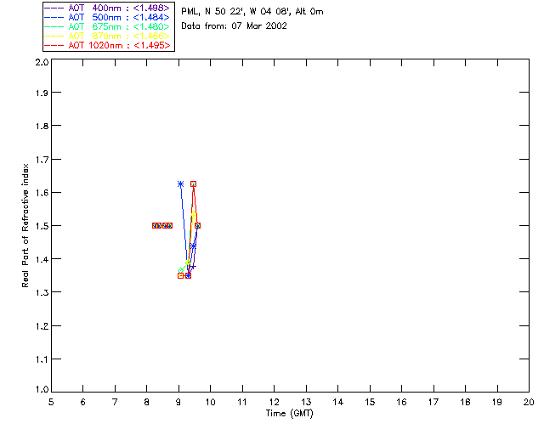Click the PML station location title text
Screen dimensions: 544x435
(x=252, y=11)
